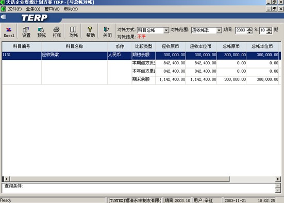This screenshot has height=203, width=284.
Task: Click the 预览 preview icon
Action: point(41,32)
